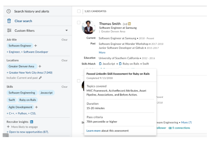Clear the Locations filter
The width and height of the screenshot is (216, 141).
pos(64,61)
